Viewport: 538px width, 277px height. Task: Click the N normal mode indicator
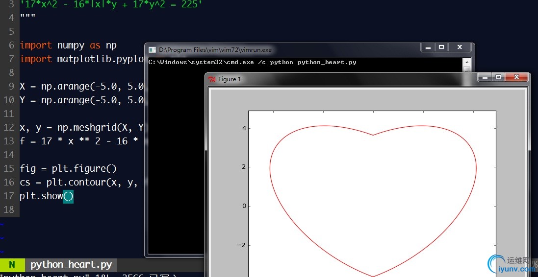[12, 265]
